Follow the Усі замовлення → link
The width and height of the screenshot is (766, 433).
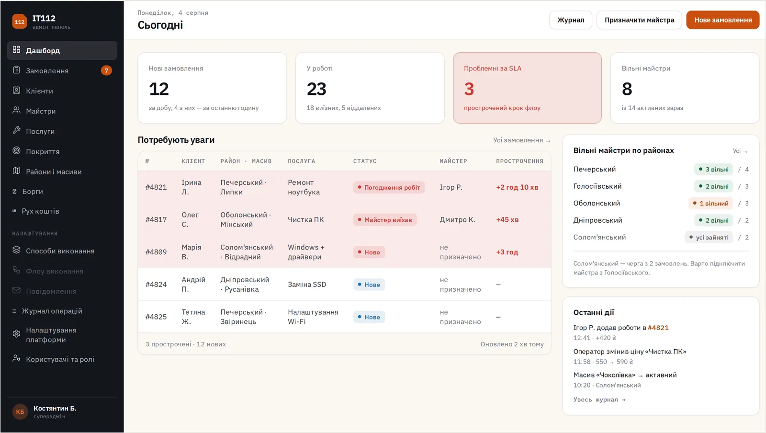[x=522, y=140]
